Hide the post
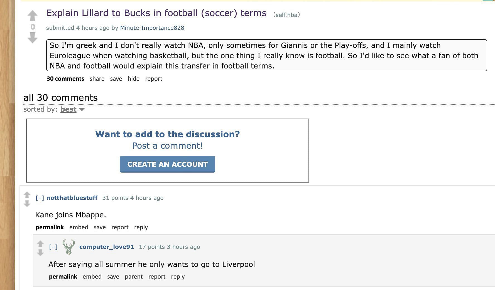495x290 pixels. (134, 79)
